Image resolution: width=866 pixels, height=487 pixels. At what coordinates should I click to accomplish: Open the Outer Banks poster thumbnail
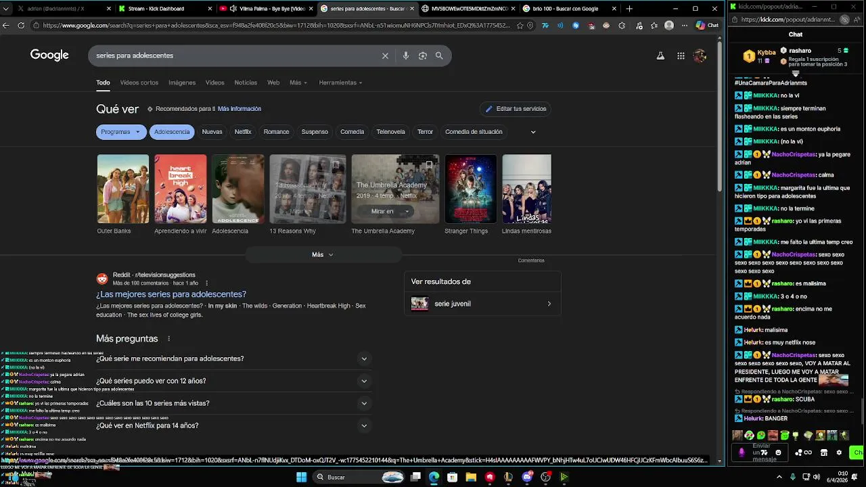tap(123, 189)
